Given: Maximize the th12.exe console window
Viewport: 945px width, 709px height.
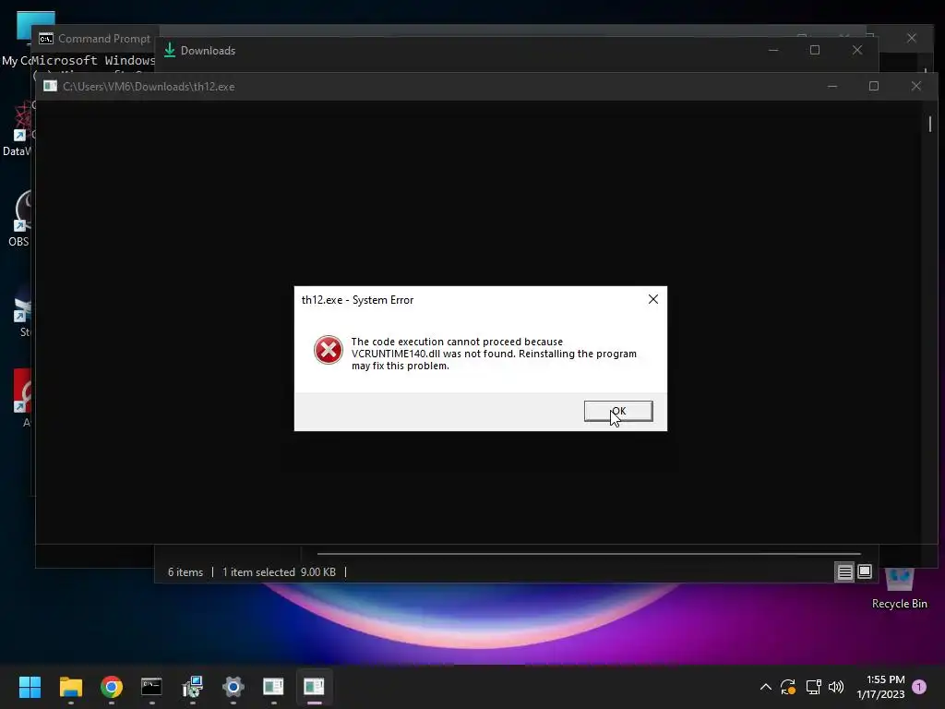Looking at the screenshot, I should click(874, 86).
